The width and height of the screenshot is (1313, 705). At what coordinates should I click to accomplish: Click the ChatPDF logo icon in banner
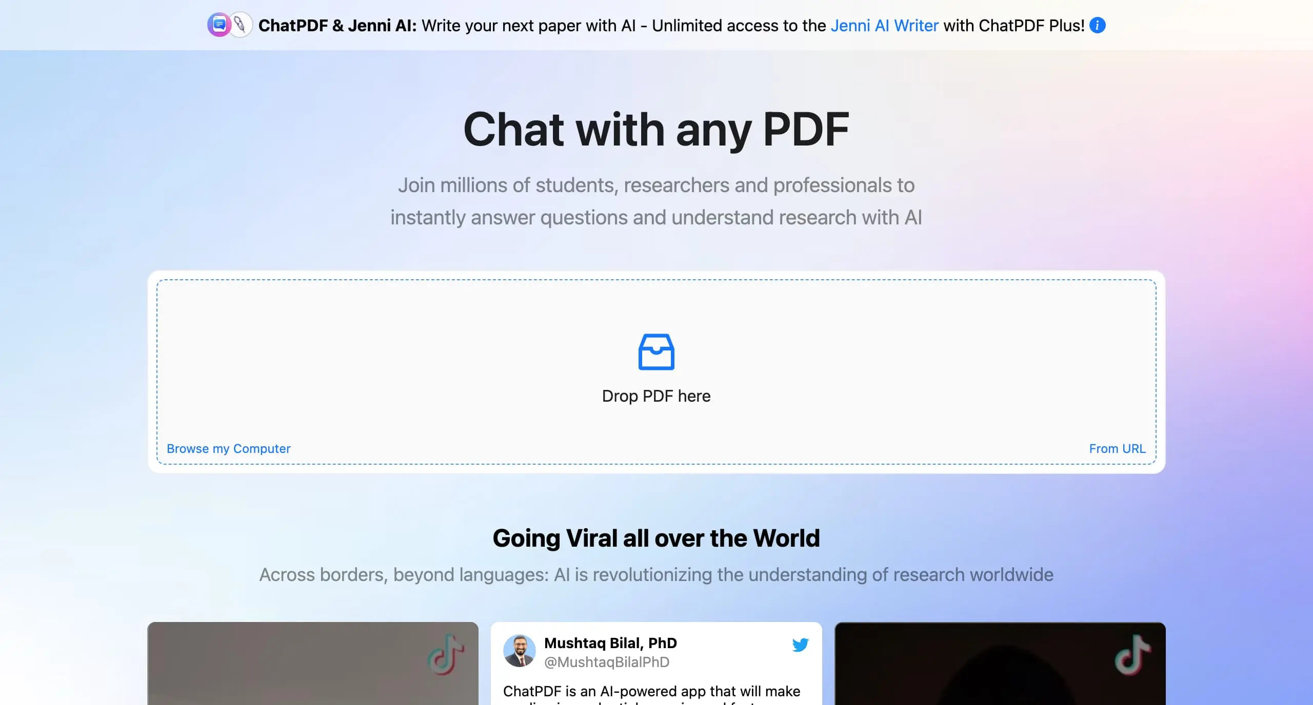coord(219,25)
